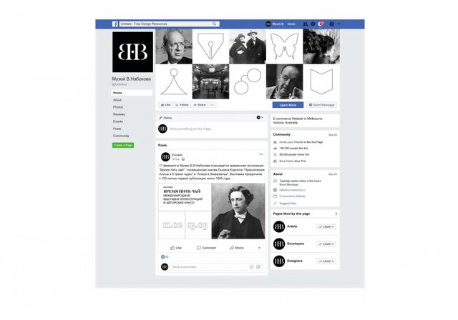Open post options ellipsis menu
Viewport: 458px width, 320px height.
261,154
